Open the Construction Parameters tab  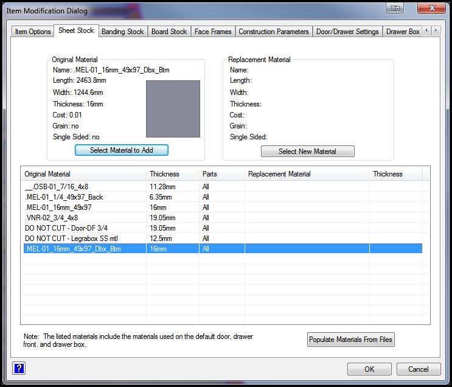point(274,32)
